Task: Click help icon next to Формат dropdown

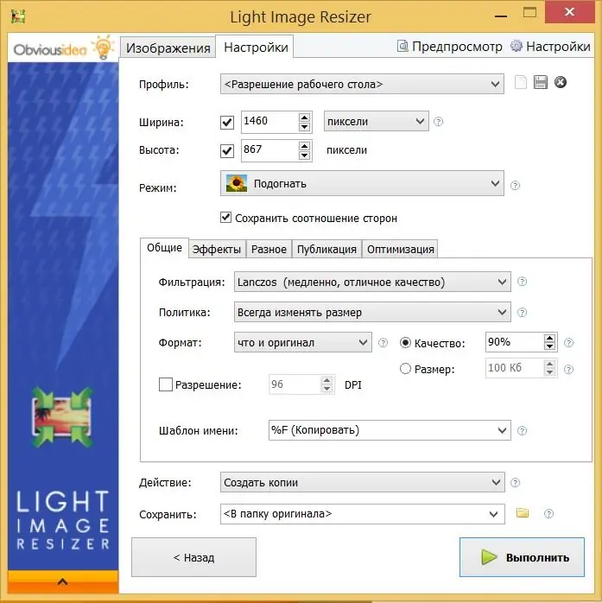Action: (383, 343)
